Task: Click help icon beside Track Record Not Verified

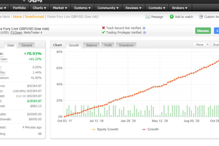Action: 144,28
